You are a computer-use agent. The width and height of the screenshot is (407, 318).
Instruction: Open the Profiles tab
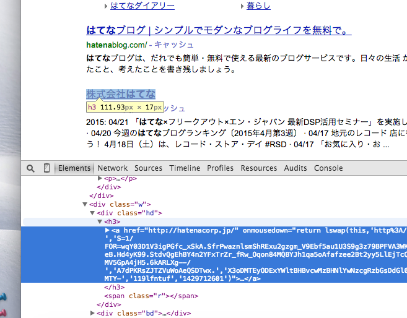coord(220,168)
